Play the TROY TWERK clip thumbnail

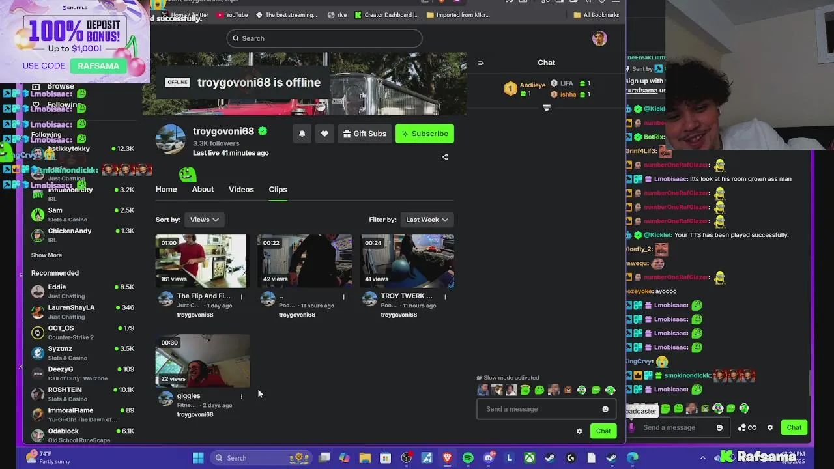(407, 261)
